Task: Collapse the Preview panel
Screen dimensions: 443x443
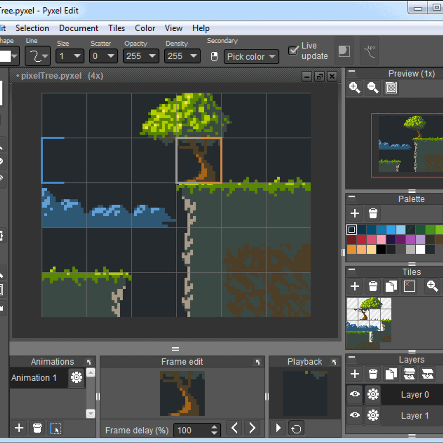Action: pyautogui.click(x=352, y=72)
